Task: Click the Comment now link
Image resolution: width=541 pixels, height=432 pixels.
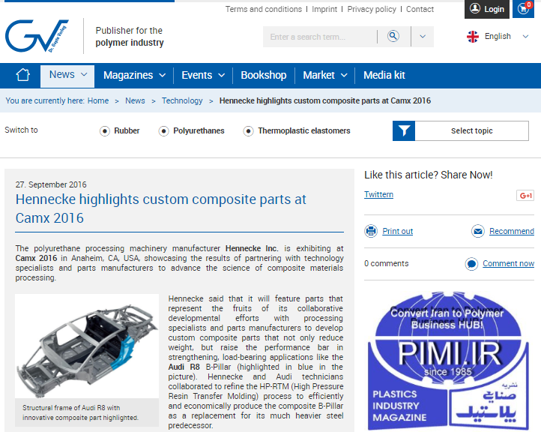Action: (x=508, y=263)
